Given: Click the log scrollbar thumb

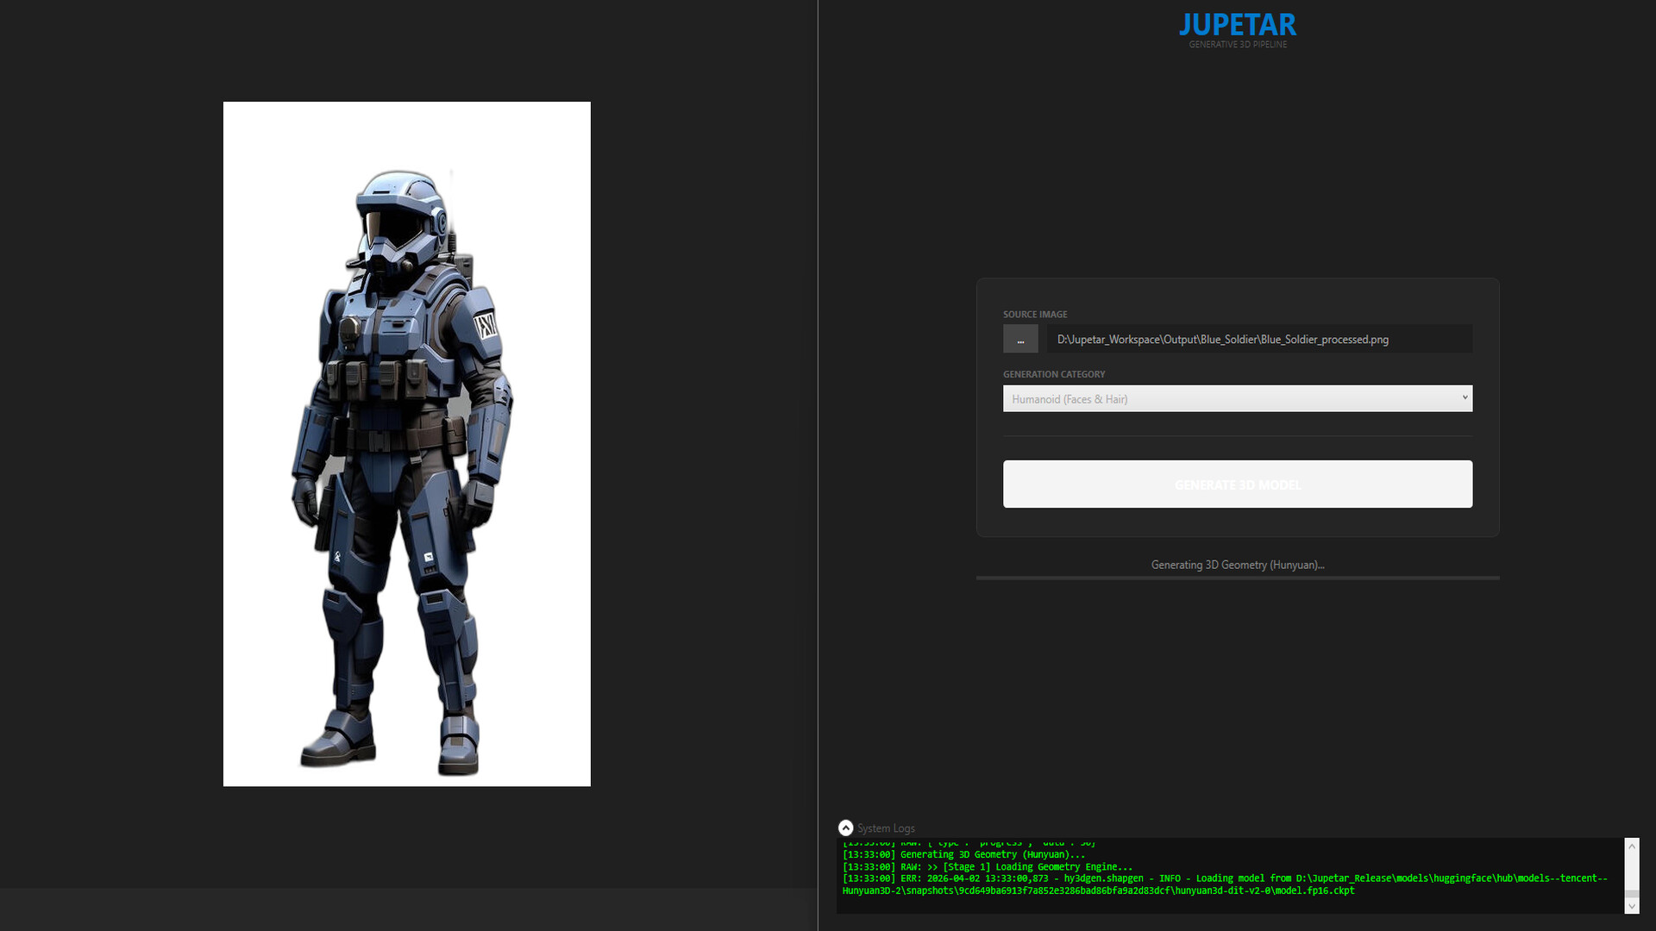Looking at the screenshot, I should point(1631,894).
